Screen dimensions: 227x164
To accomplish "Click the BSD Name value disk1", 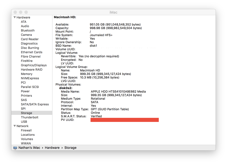I will tap(93, 46).
